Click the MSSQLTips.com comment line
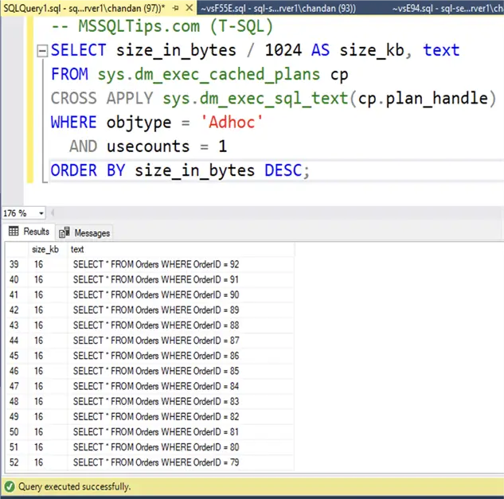The image size is (504, 499). (162, 26)
